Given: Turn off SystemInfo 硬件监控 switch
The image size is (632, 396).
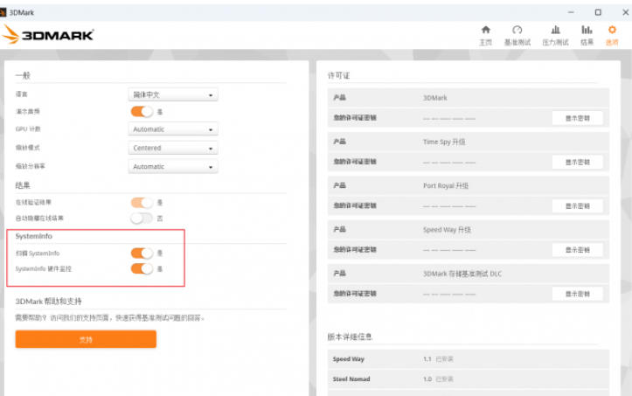Looking at the screenshot, I should click(x=142, y=268).
